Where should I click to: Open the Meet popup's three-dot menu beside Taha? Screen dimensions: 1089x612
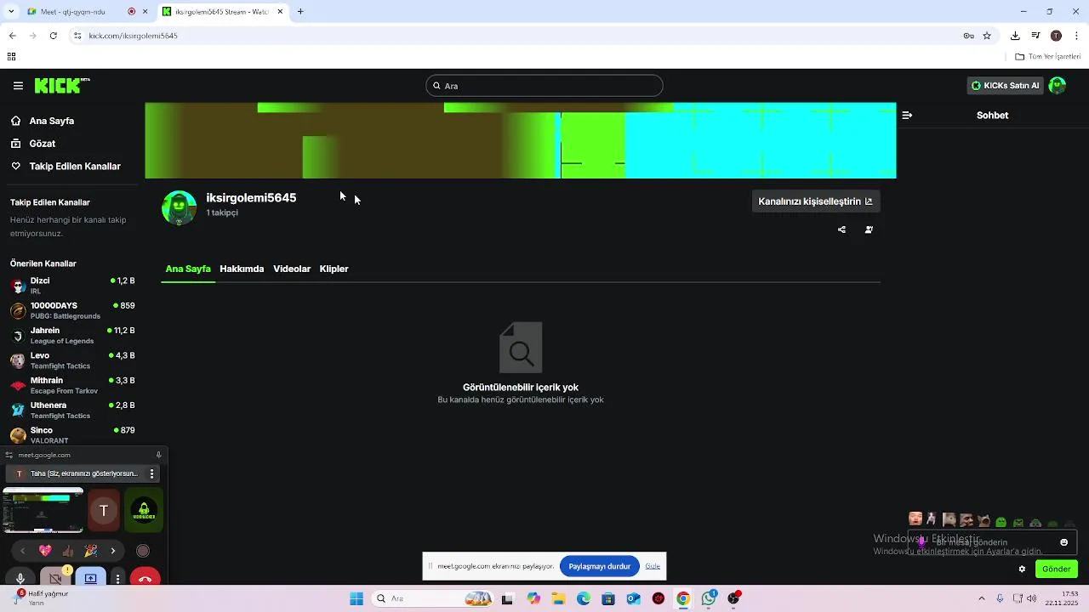point(152,473)
